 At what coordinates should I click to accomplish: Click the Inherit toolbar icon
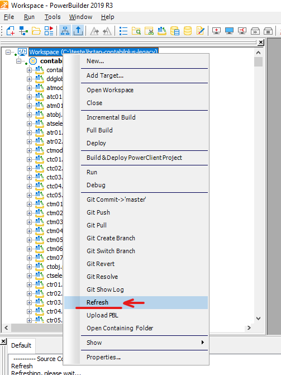[x=23, y=31]
